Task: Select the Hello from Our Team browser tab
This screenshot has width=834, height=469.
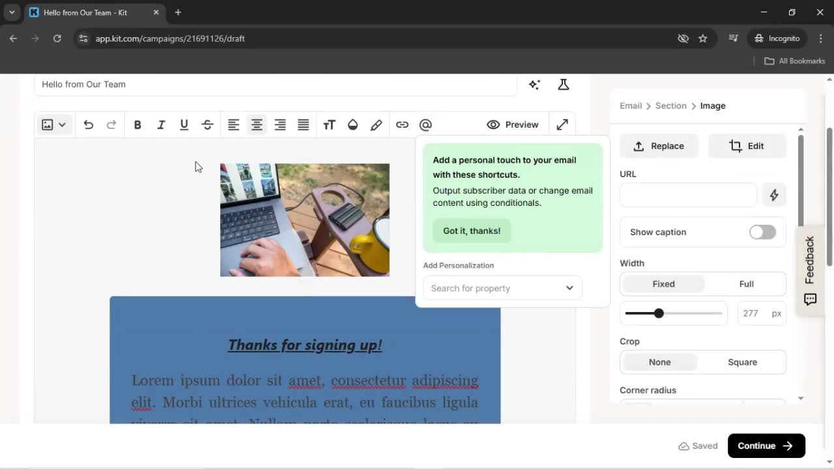Action: point(85,12)
